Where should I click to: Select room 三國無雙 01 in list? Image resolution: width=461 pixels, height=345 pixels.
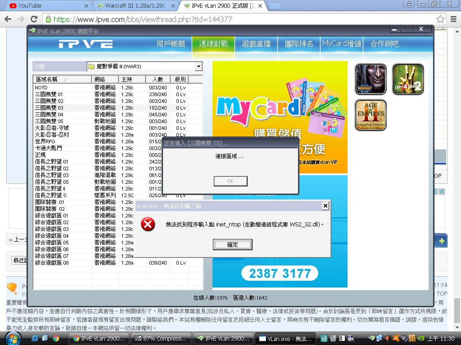[x=49, y=94]
